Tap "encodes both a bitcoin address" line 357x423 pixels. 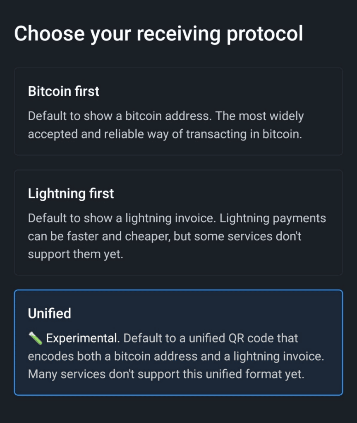point(176,356)
